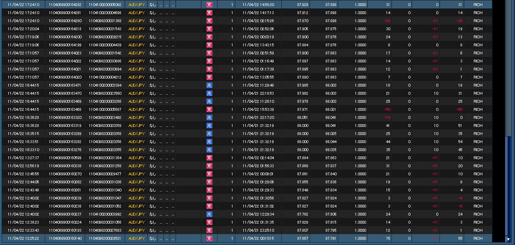The height and width of the screenshot is (245, 515).
Task: Click the sell icon in row 1104089900163282
Action: [209, 142]
